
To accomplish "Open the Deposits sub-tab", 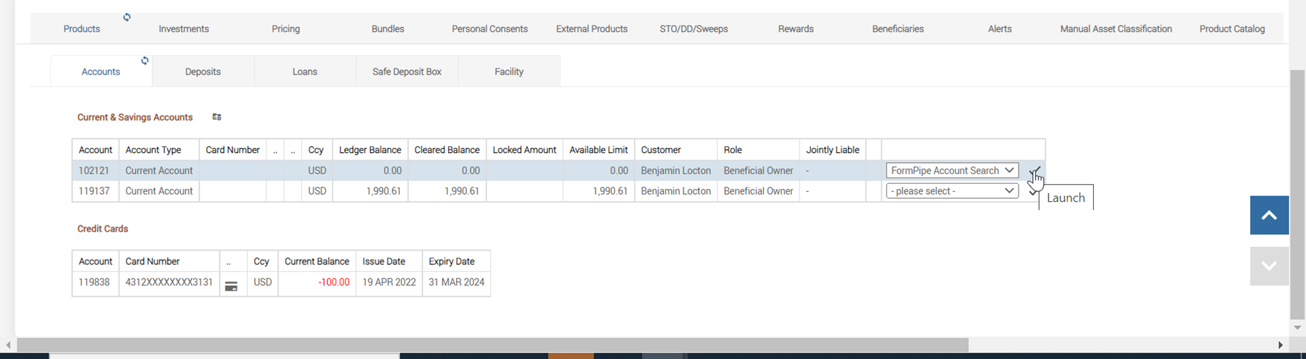I will pos(202,72).
